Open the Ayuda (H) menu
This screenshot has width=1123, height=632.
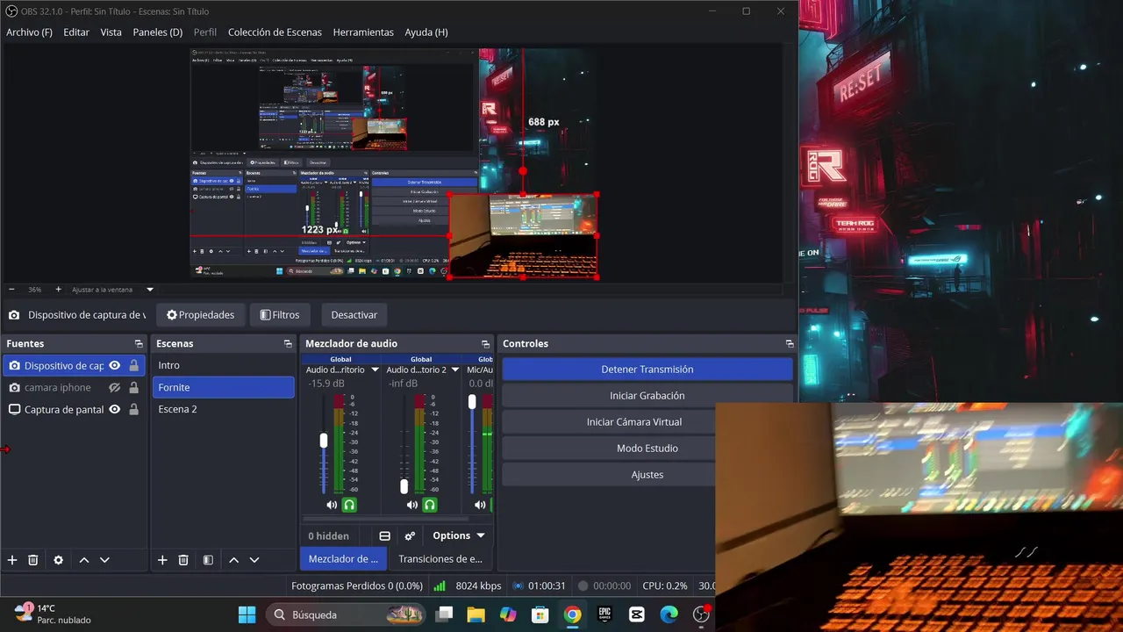426,32
